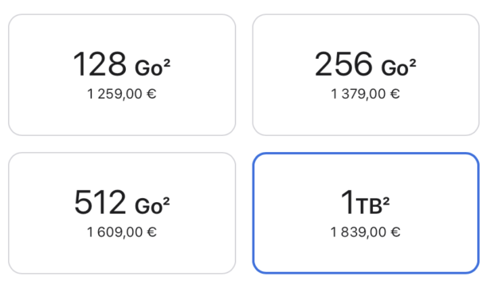
Task: Click the 1 379,00 € price label
Action: coord(366,94)
